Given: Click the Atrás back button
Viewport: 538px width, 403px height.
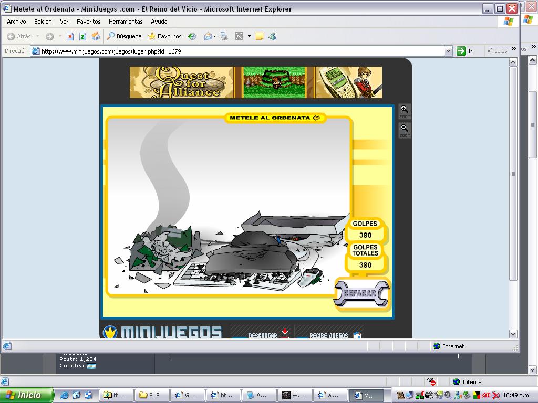Looking at the screenshot, I should (19, 36).
